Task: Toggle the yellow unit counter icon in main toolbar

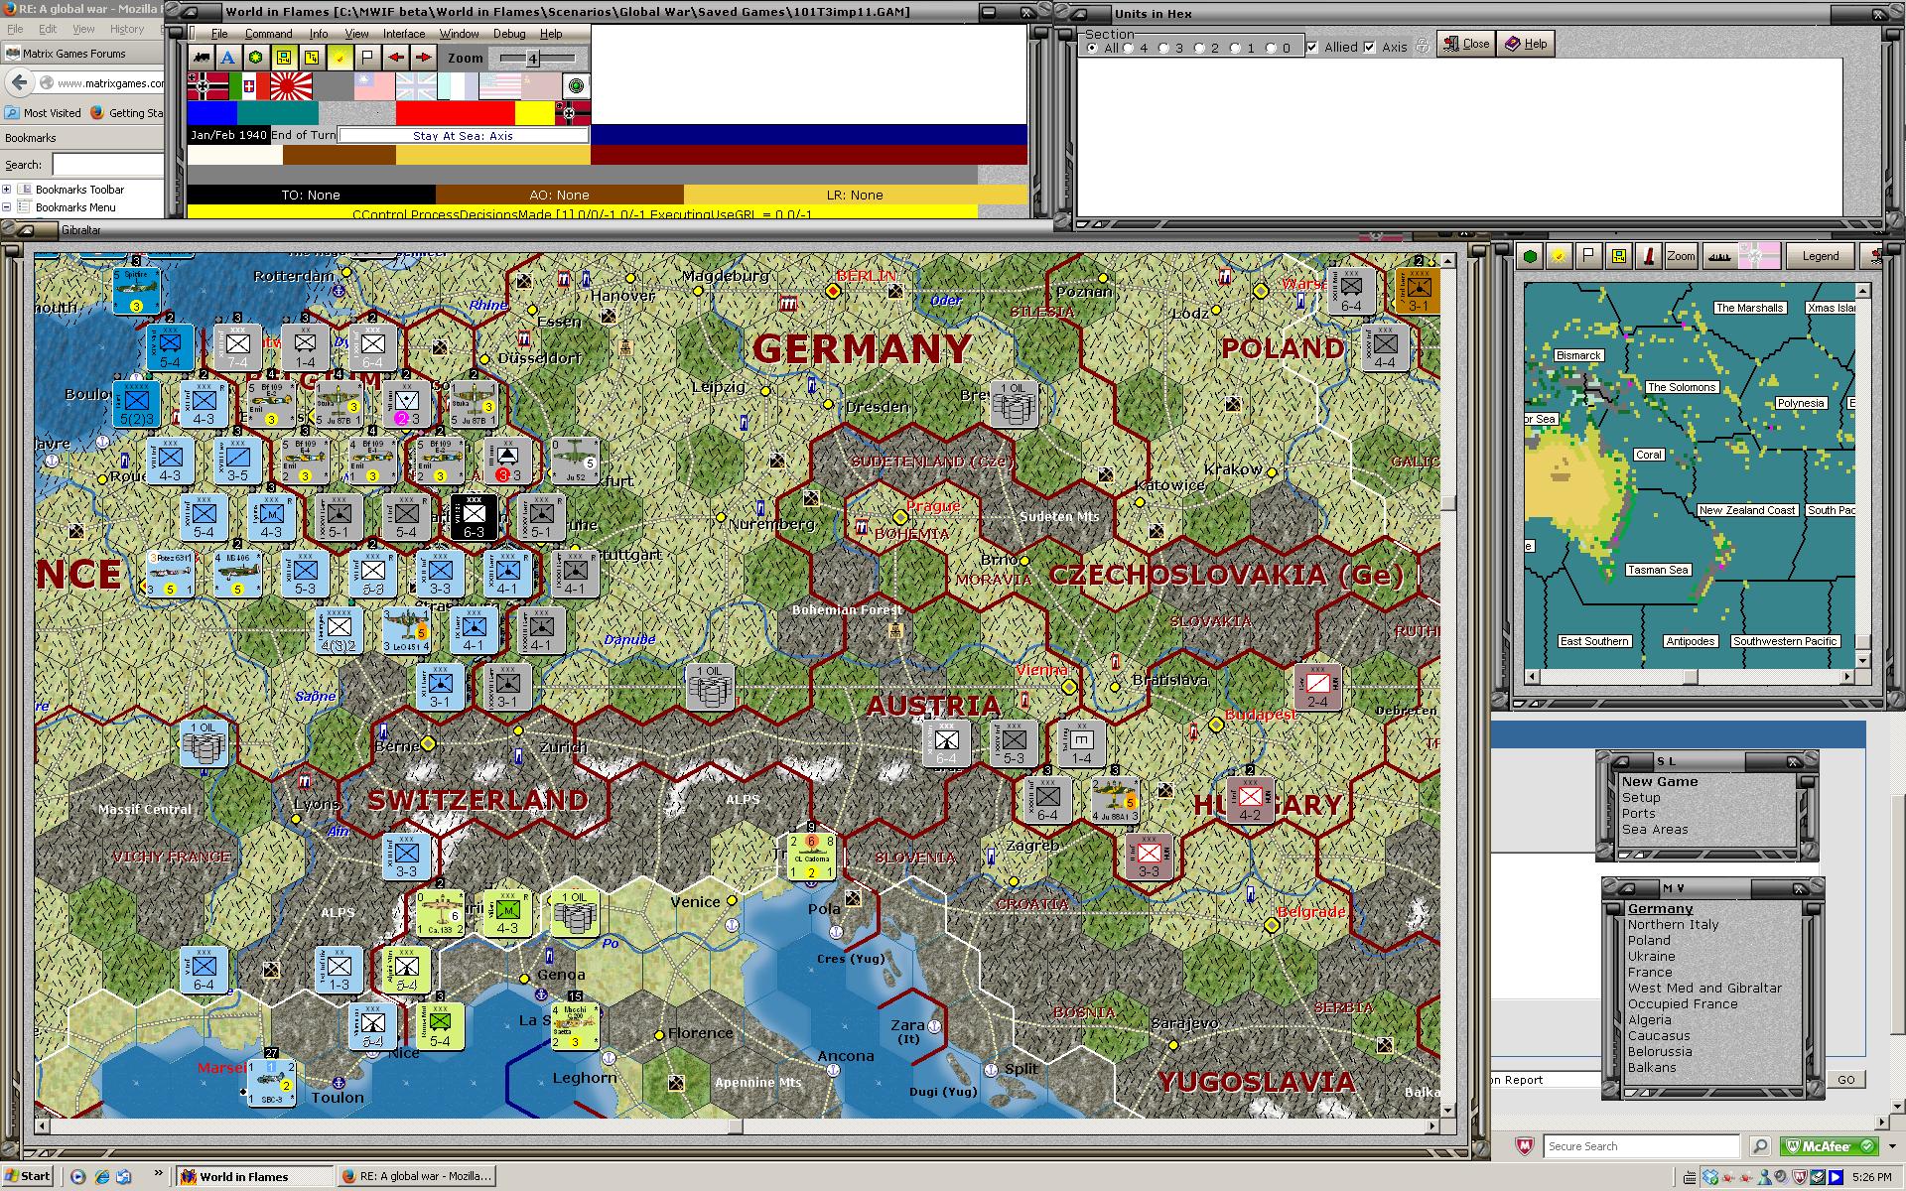Action: point(284,58)
